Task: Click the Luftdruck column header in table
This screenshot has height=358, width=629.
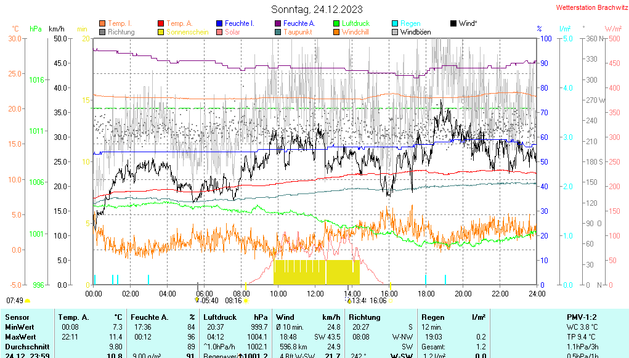Action: [x=219, y=317]
